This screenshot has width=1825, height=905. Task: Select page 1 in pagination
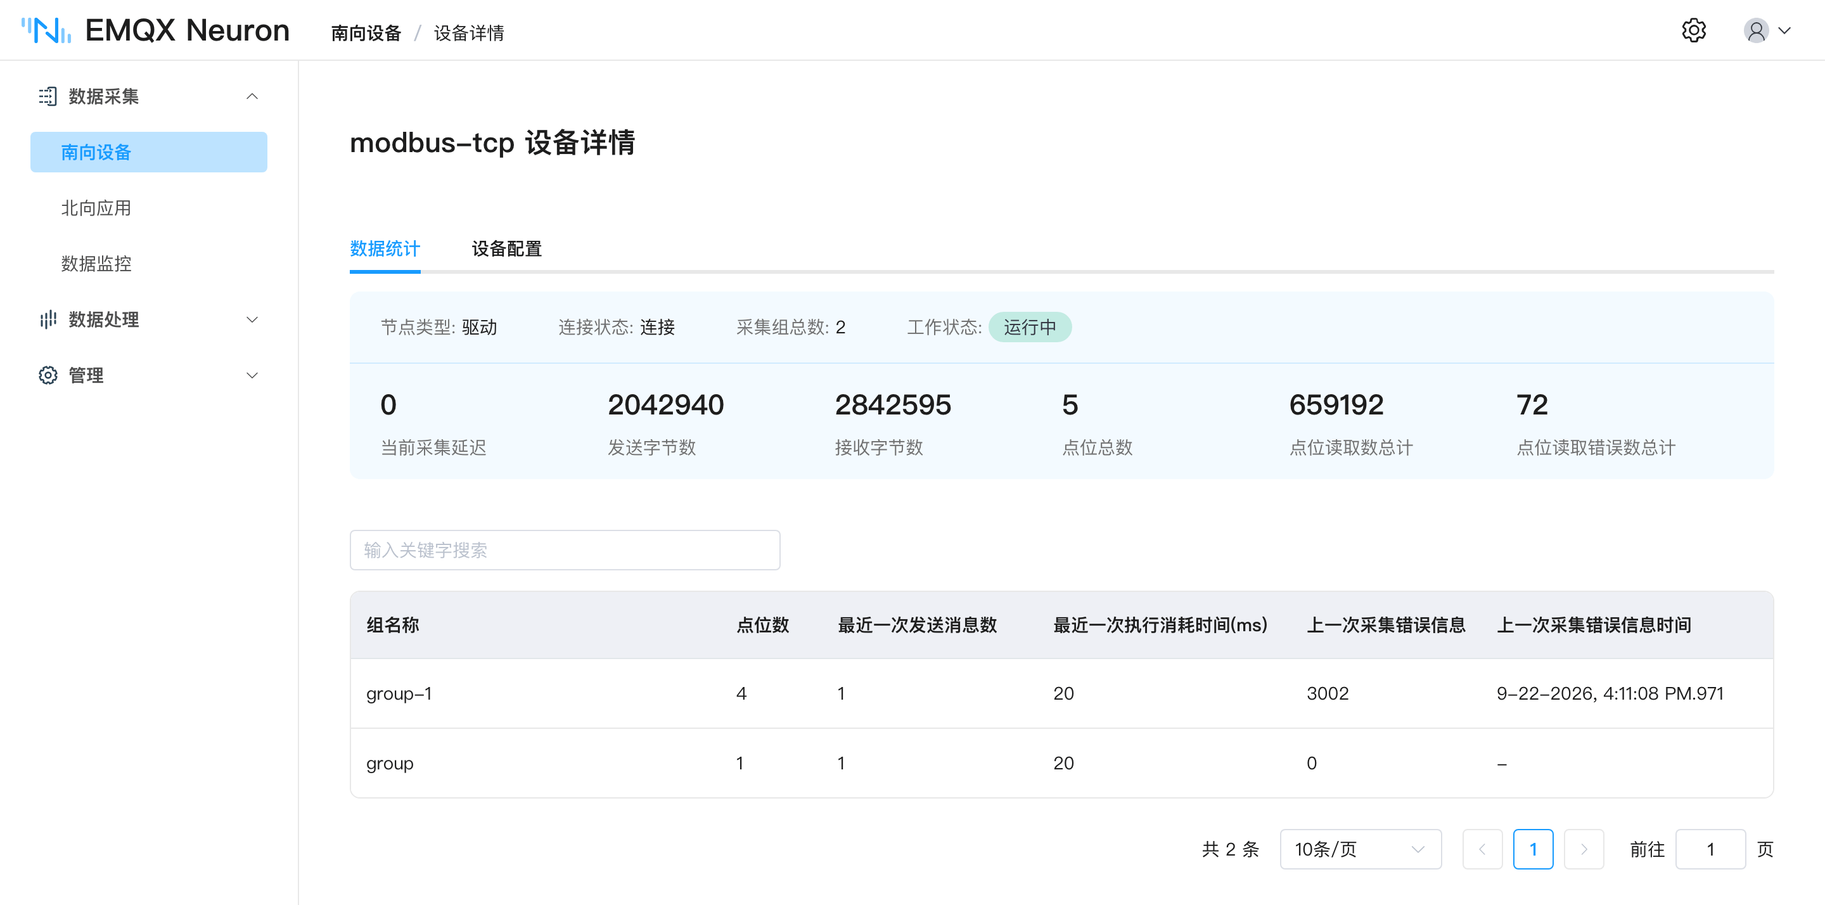[1532, 849]
